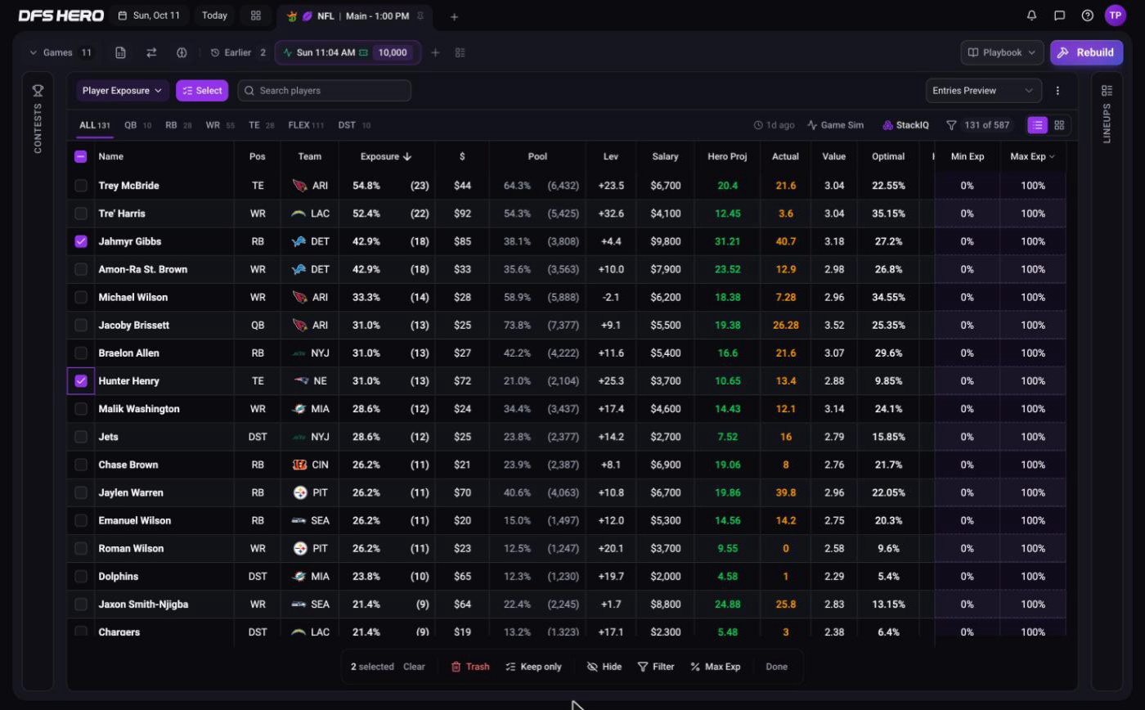Pin the NFL Main slate tab
1145x710 pixels.
[x=420, y=16]
